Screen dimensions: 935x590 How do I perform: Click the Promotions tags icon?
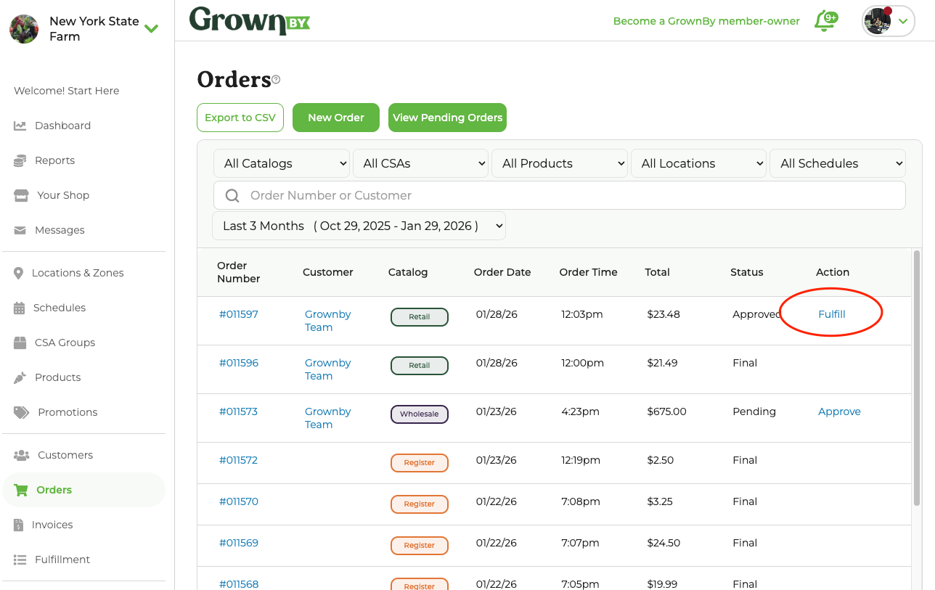(x=22, y=412)
